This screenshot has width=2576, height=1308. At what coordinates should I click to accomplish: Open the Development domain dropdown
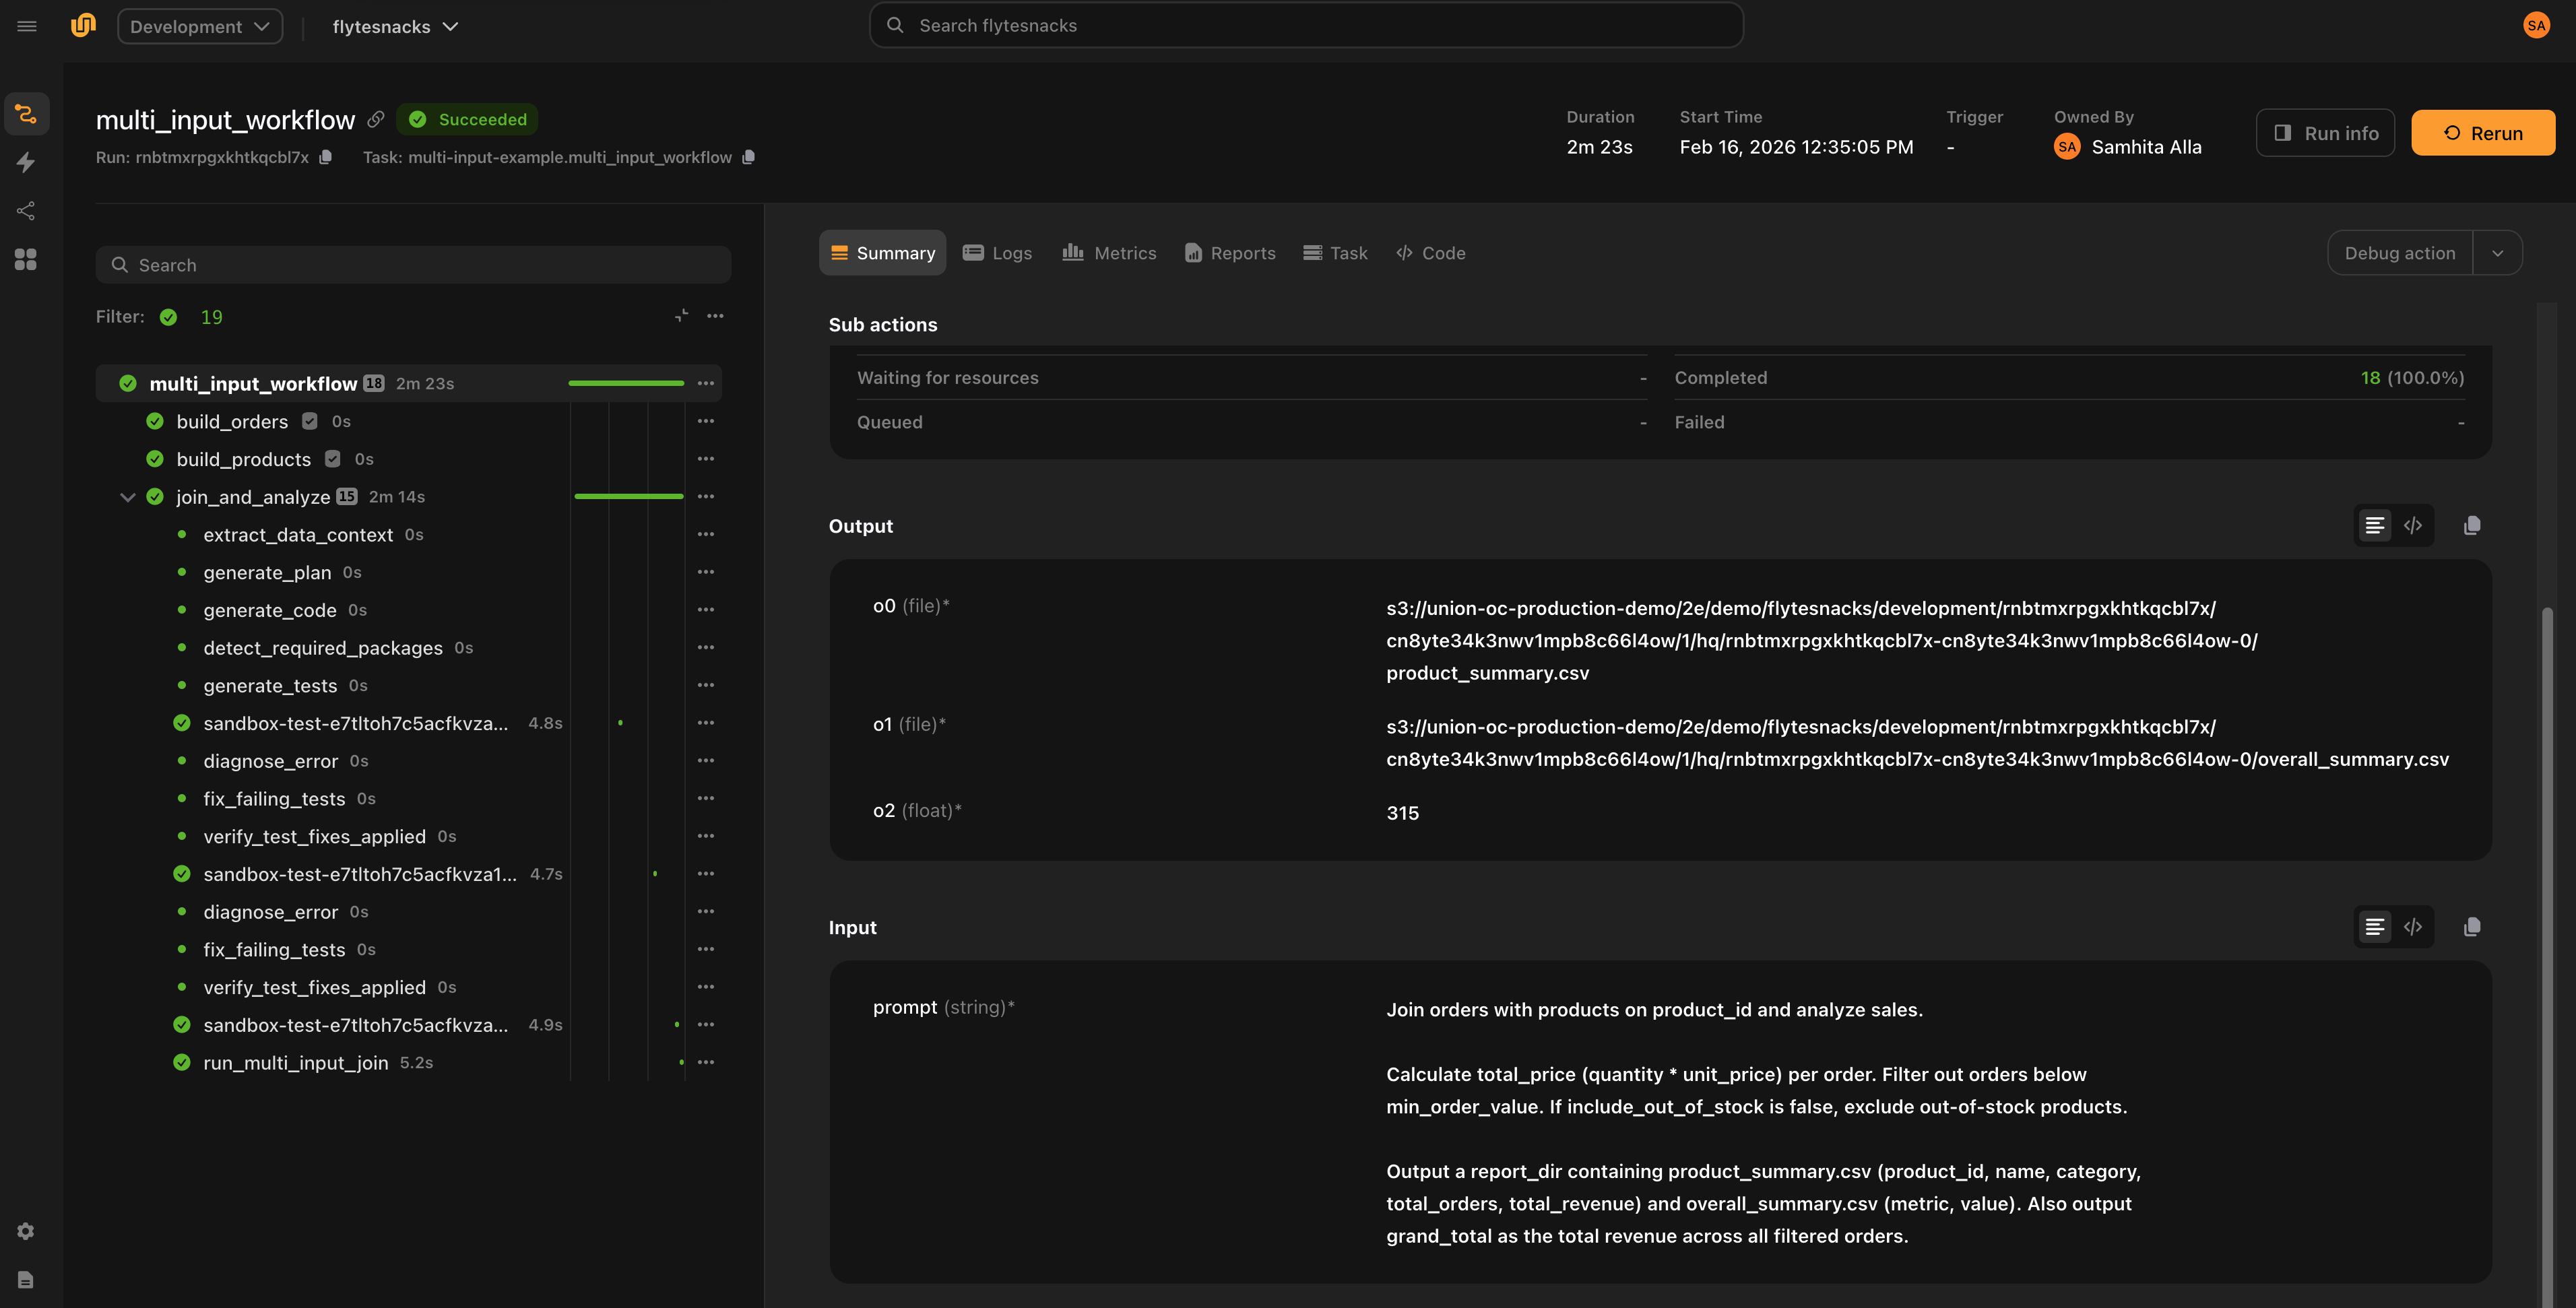(x=200, y=26)
